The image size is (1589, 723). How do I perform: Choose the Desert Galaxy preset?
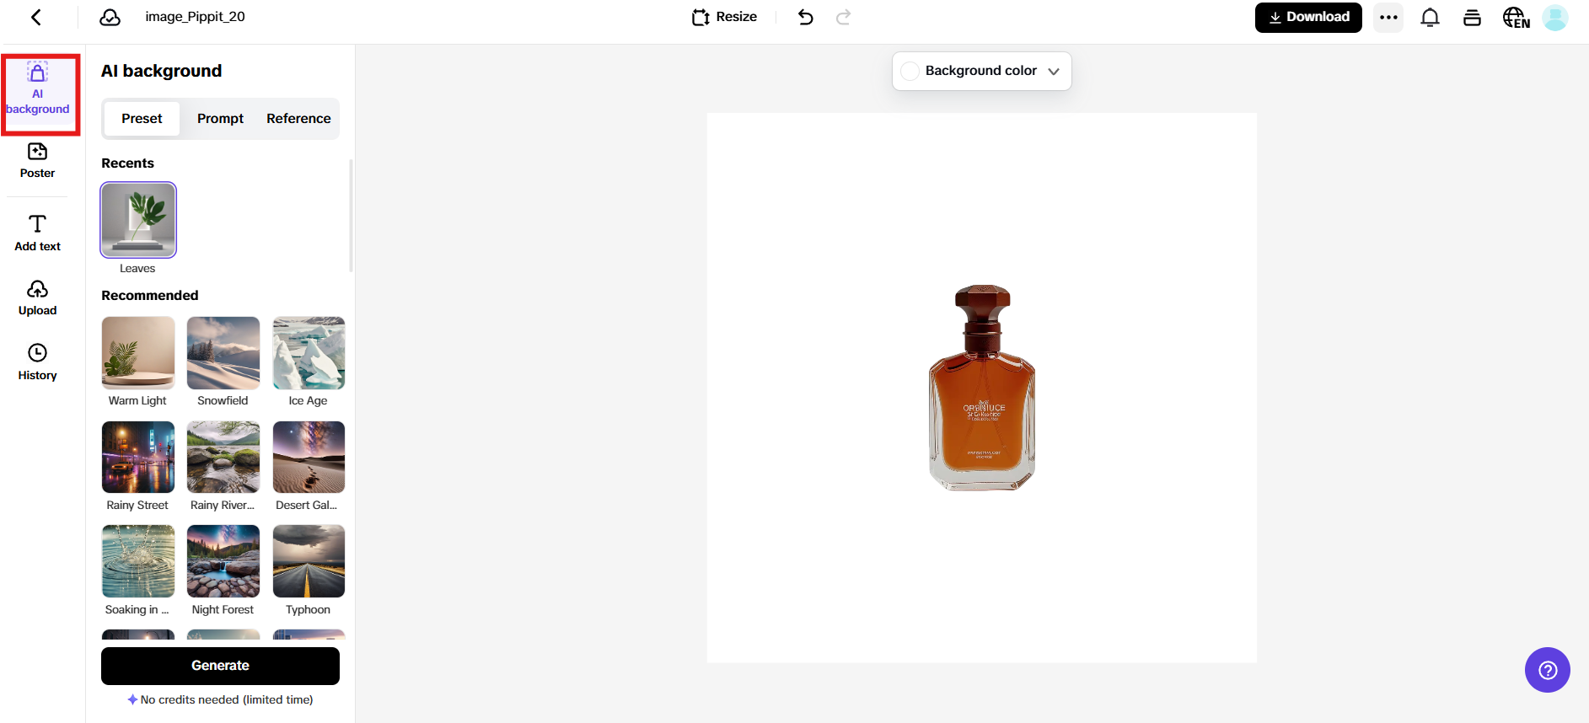[x=309, y=458]
